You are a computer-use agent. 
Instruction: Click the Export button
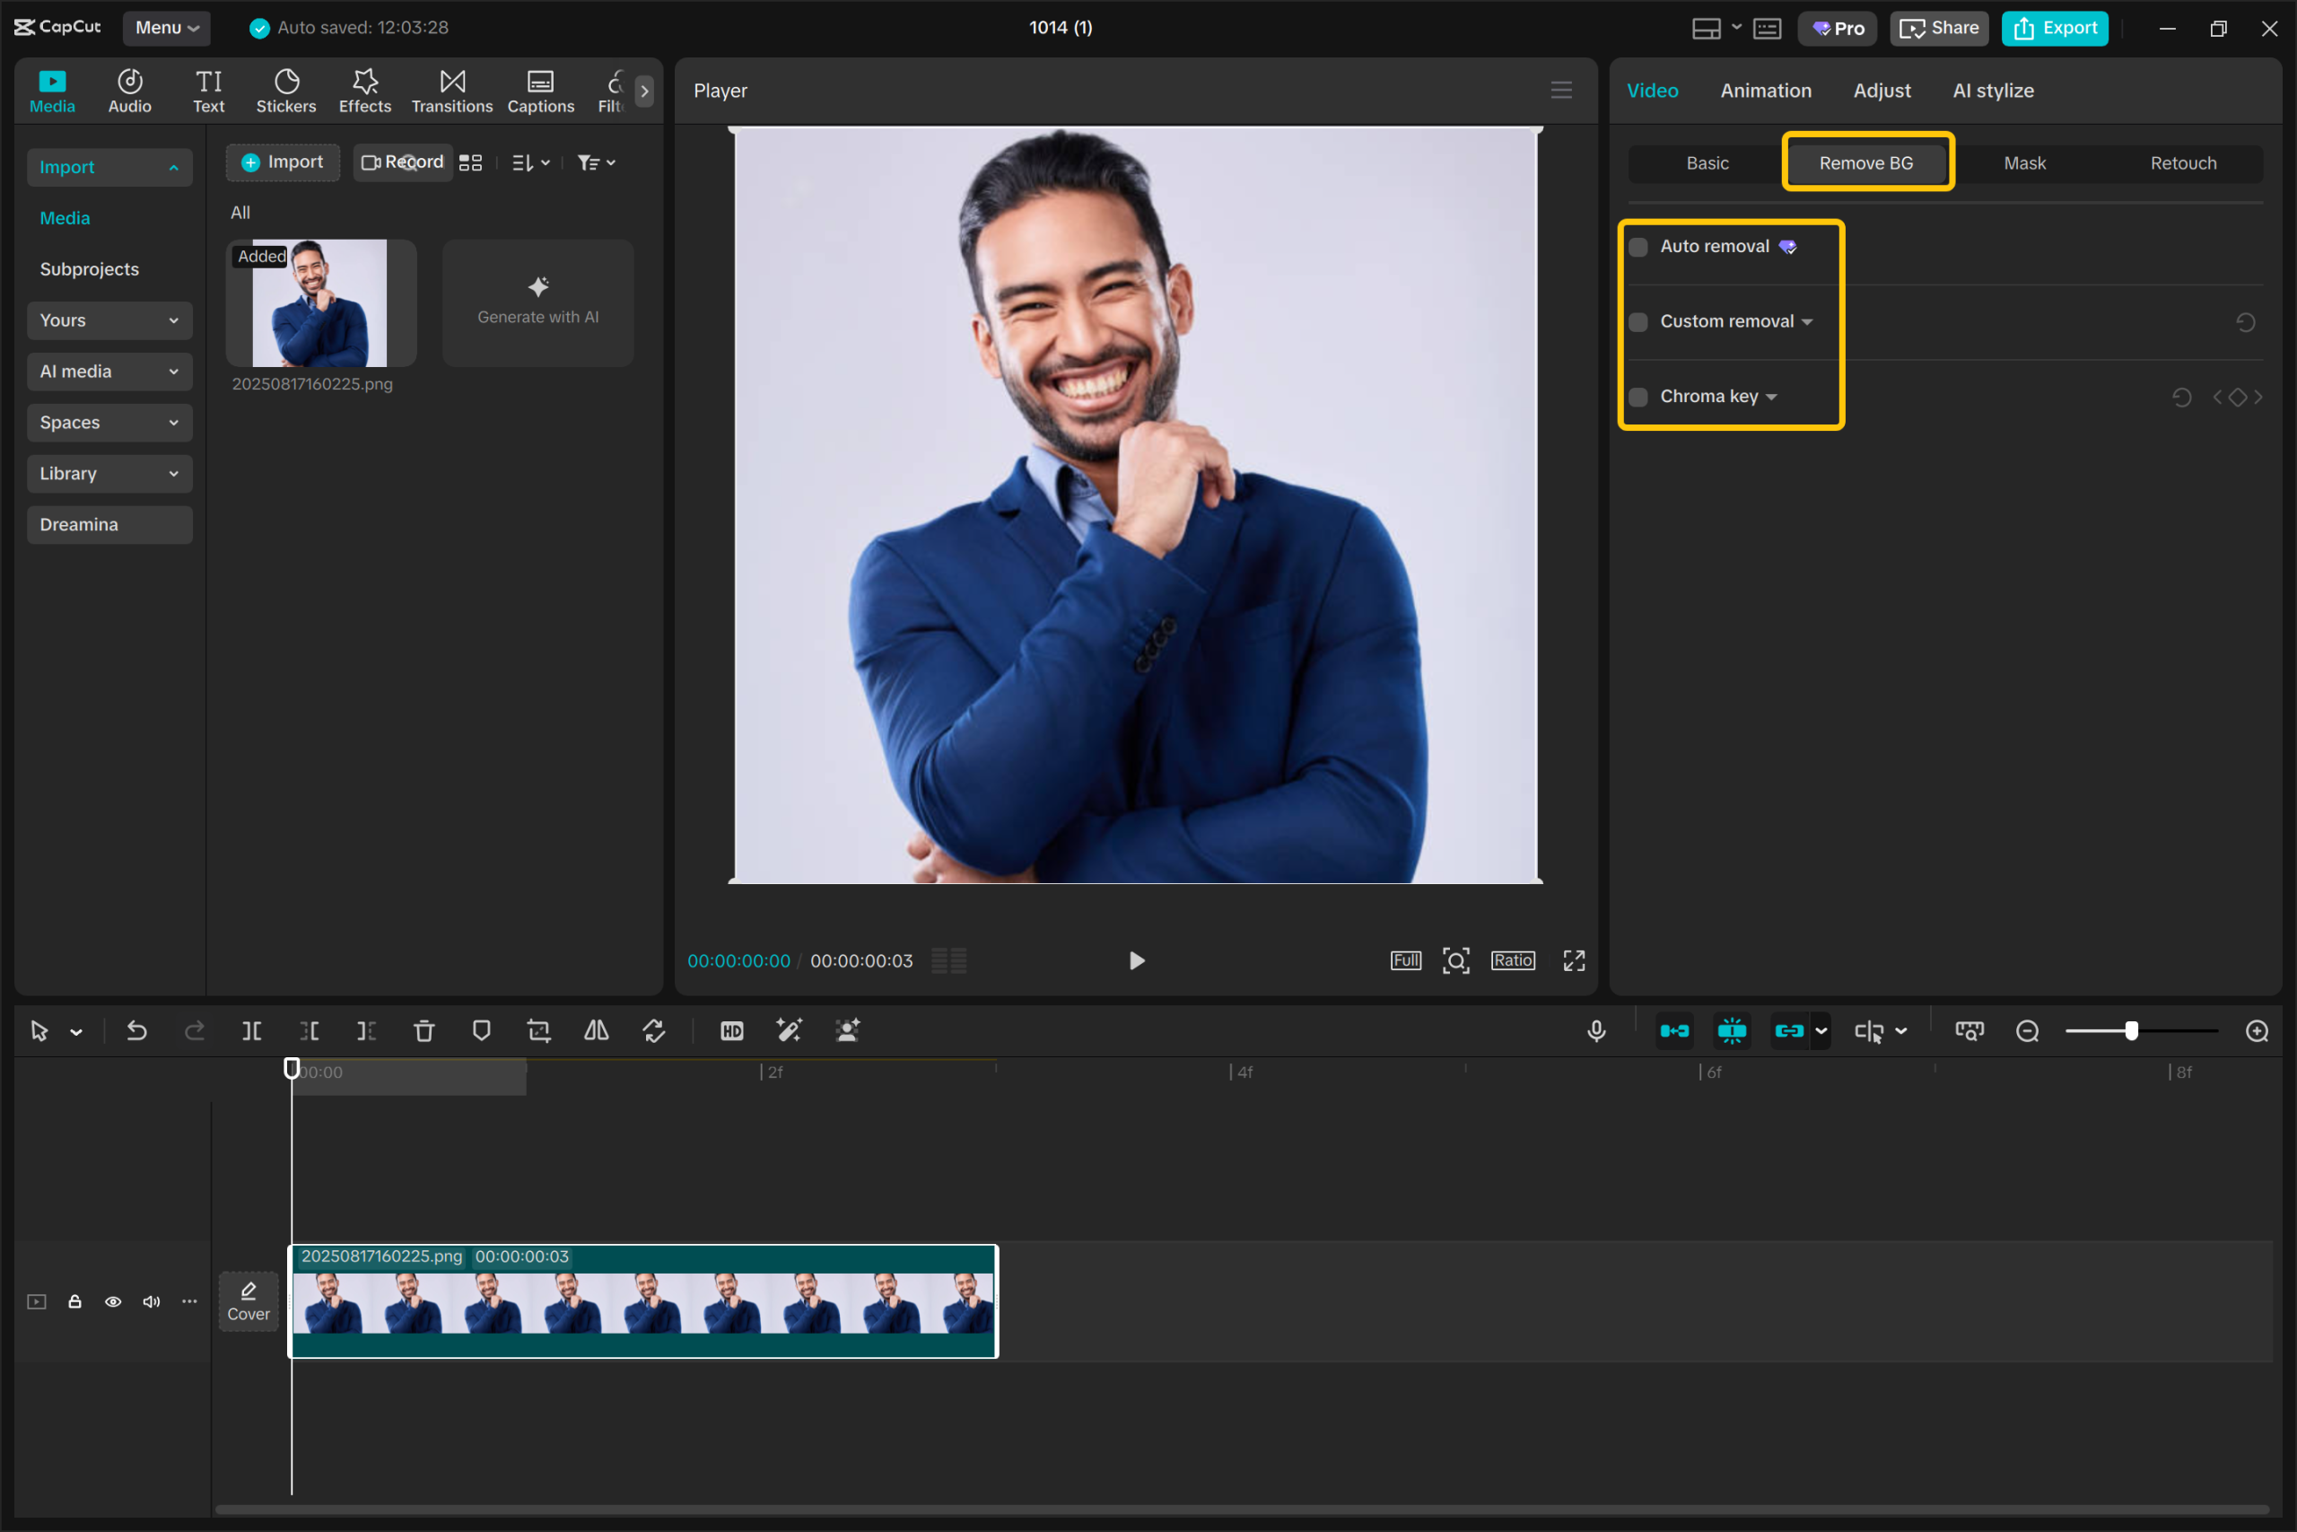point(2055,29)
